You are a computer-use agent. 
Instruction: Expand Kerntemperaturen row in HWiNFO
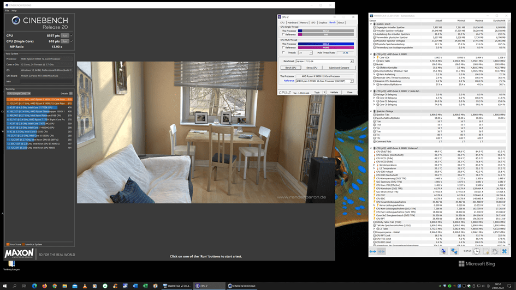coord(374,165)
